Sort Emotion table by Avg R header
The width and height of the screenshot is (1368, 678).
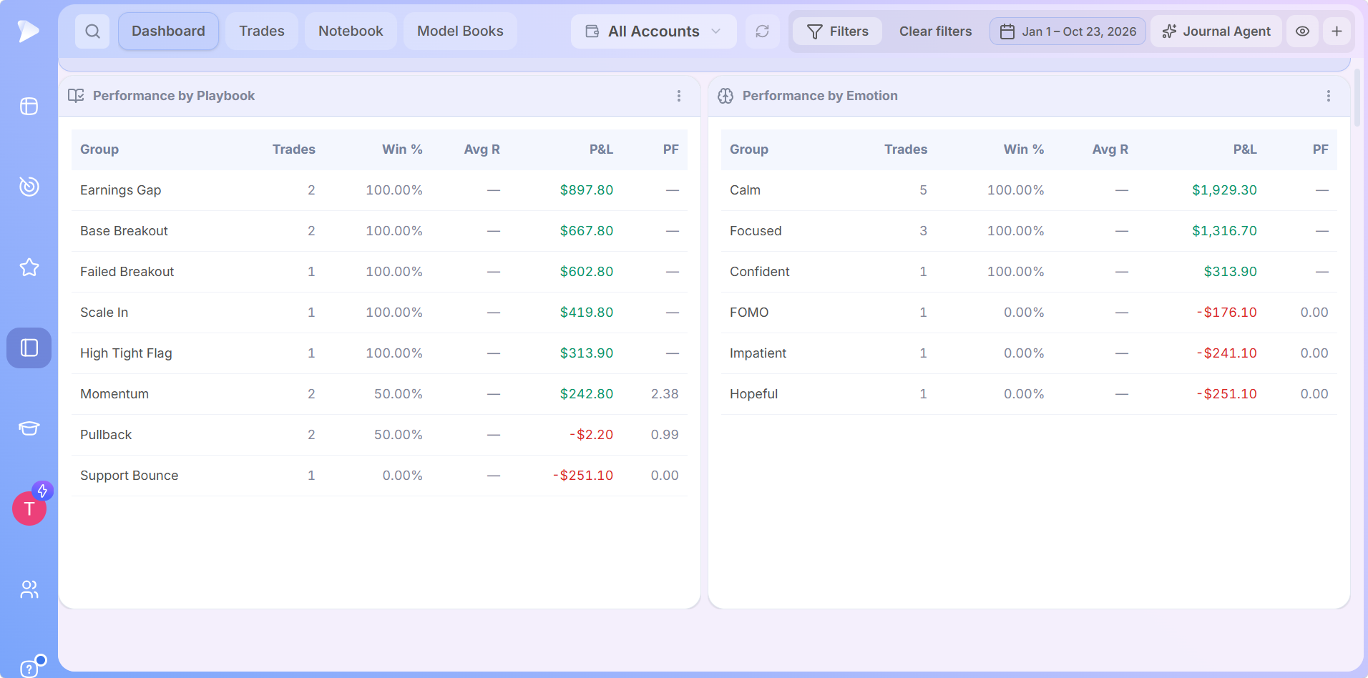(1110, 149)
